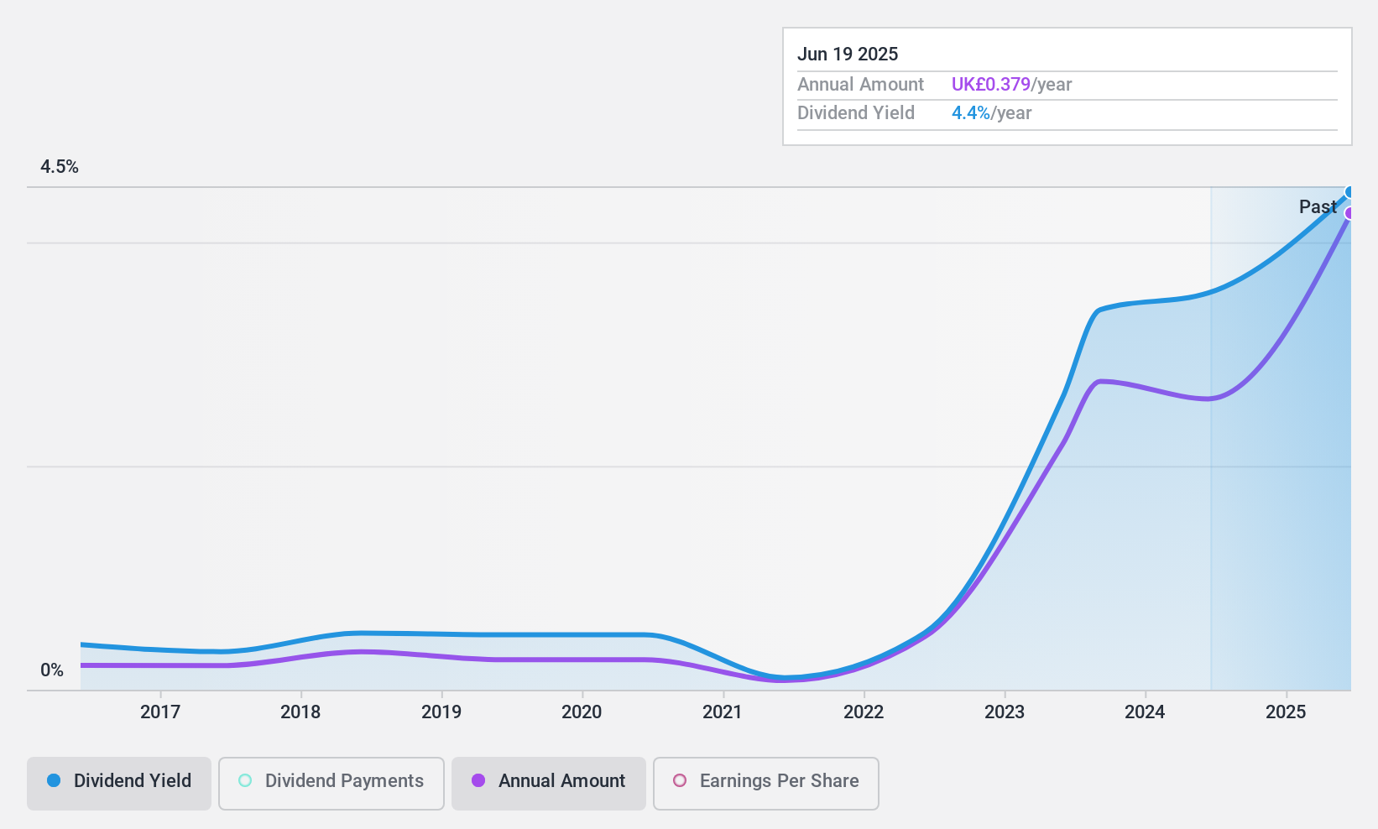Click the 2017 x-axis label

tap(159, 712)
